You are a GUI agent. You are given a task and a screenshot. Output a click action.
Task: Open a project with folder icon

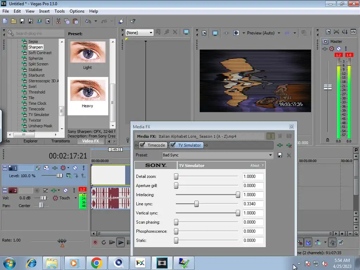[x=14, y=21]
